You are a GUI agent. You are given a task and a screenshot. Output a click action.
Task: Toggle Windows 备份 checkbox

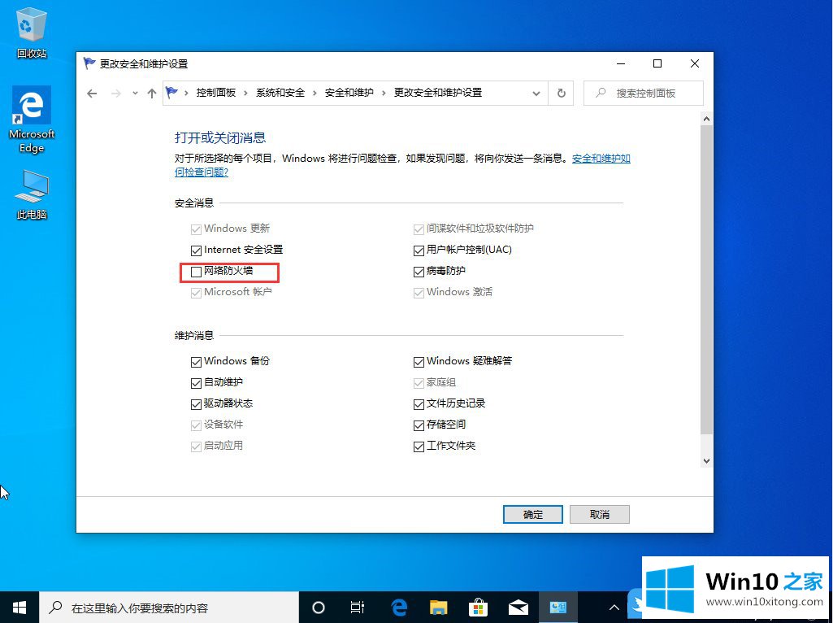point(196,362)
